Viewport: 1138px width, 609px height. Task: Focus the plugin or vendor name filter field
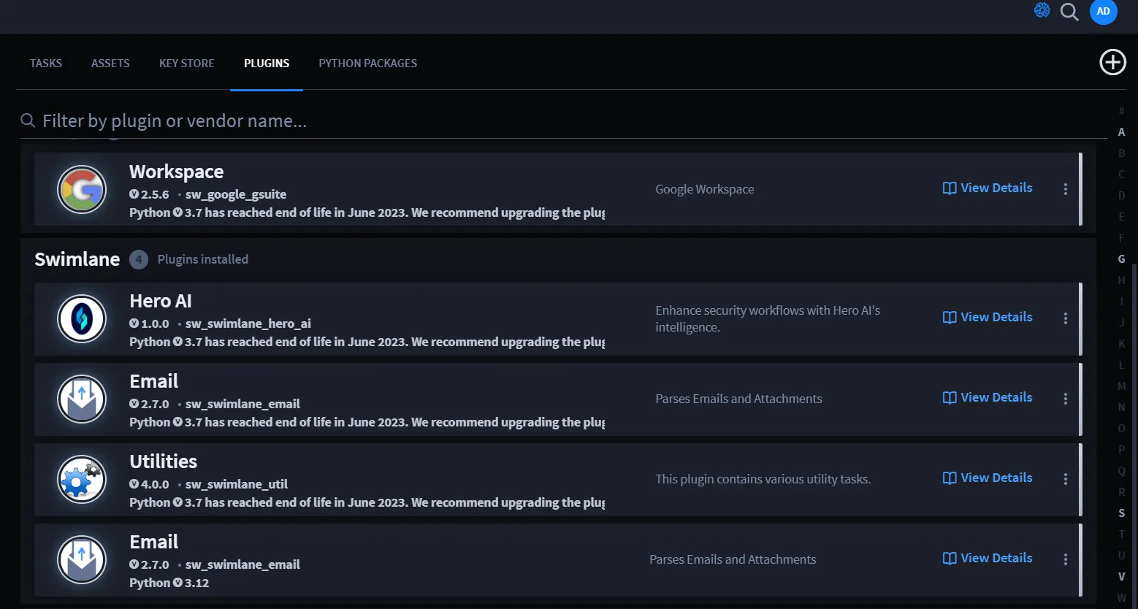tap(562, 120)
